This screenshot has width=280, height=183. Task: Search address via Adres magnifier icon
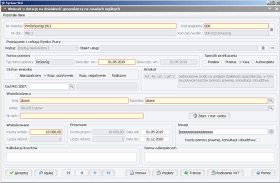(x=270, y=108)
